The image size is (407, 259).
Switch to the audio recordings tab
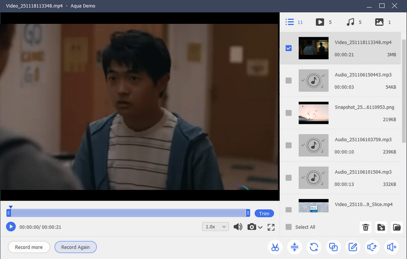[354, 22]
